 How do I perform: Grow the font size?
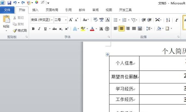coord(71,20)
